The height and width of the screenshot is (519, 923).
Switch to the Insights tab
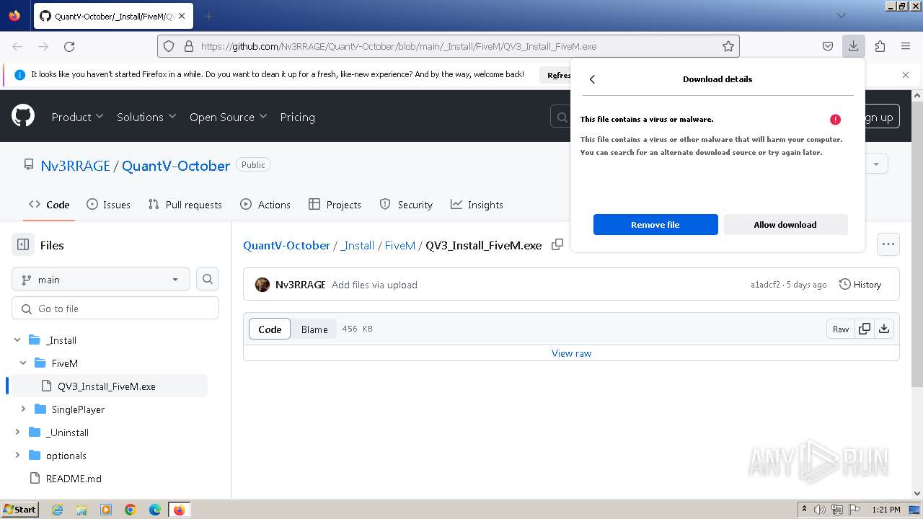[477, 205]
